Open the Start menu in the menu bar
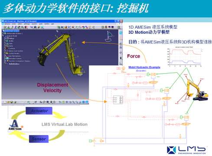The image size is (212, 156). [x=7, y=24]
